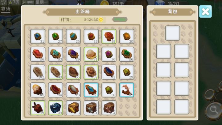This screenshot has width=222, height=125.
Task: Select the top empty slot in 背包
Action: tap(173, 33)
